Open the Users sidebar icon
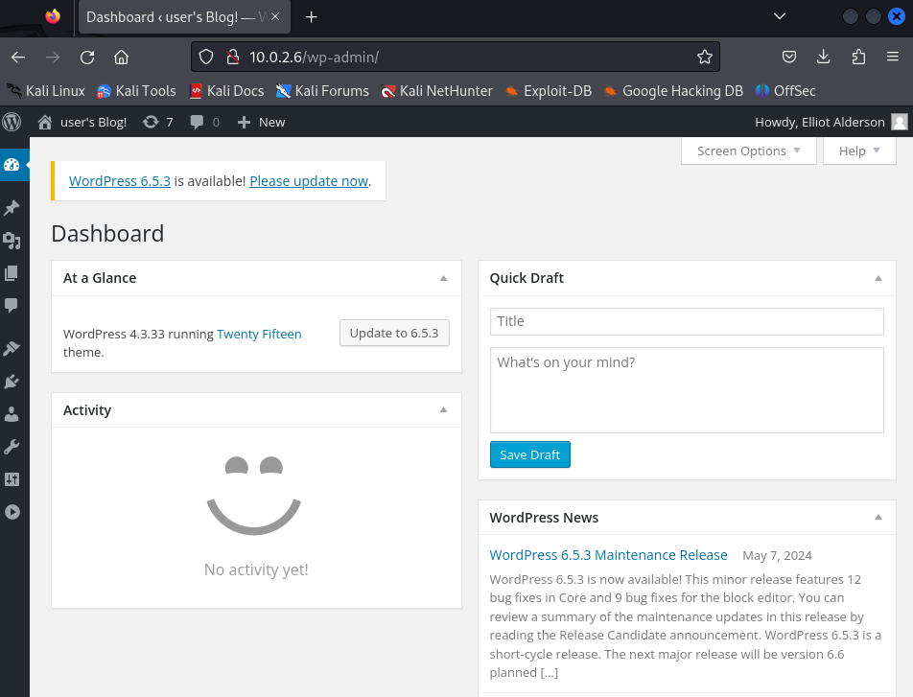 pos(12,414)
